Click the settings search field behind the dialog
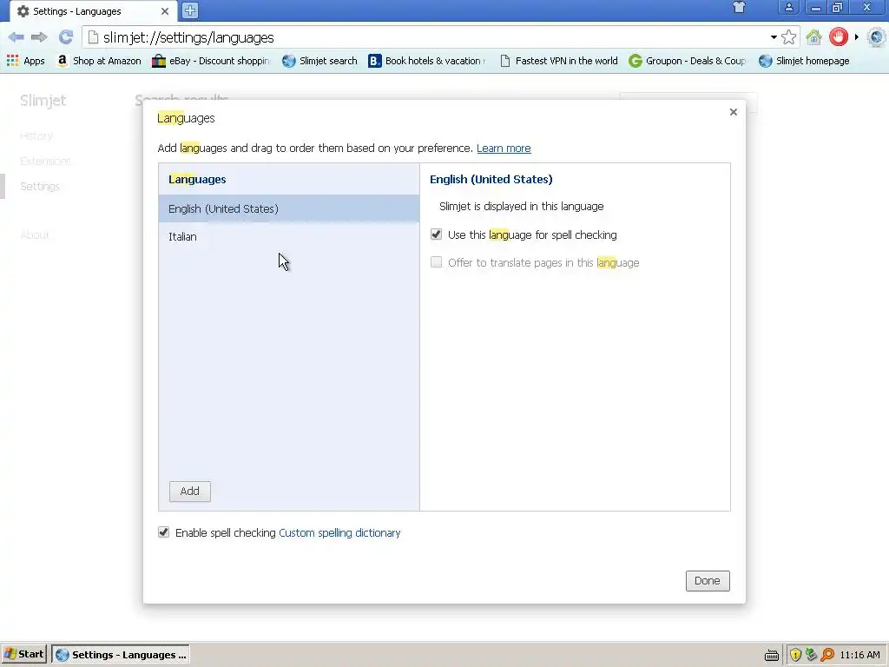 (688, 101)
